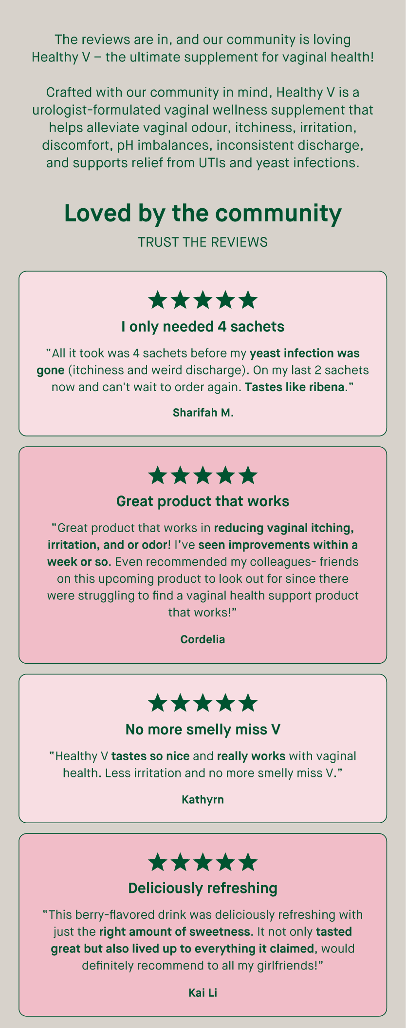406x1028 pixels.
Task: Click the middle star in Cordelia's review
Action: [x=203, y=475]
